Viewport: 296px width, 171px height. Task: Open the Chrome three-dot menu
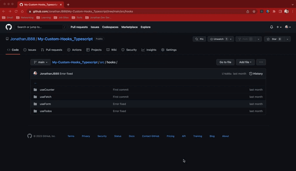(x=293, y=11)
